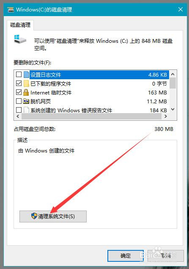Screen dimensions: 189x269
Task: Click the 已下载的程序文件 folder icon
Action: (26, 83)
